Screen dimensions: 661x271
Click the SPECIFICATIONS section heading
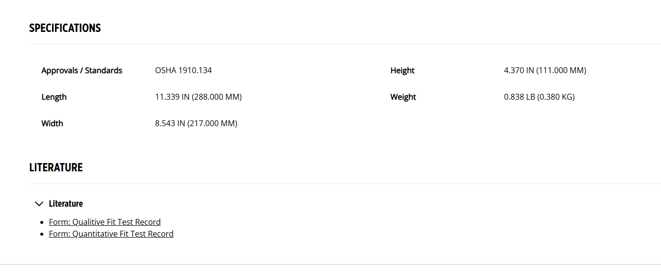[65, 28]
